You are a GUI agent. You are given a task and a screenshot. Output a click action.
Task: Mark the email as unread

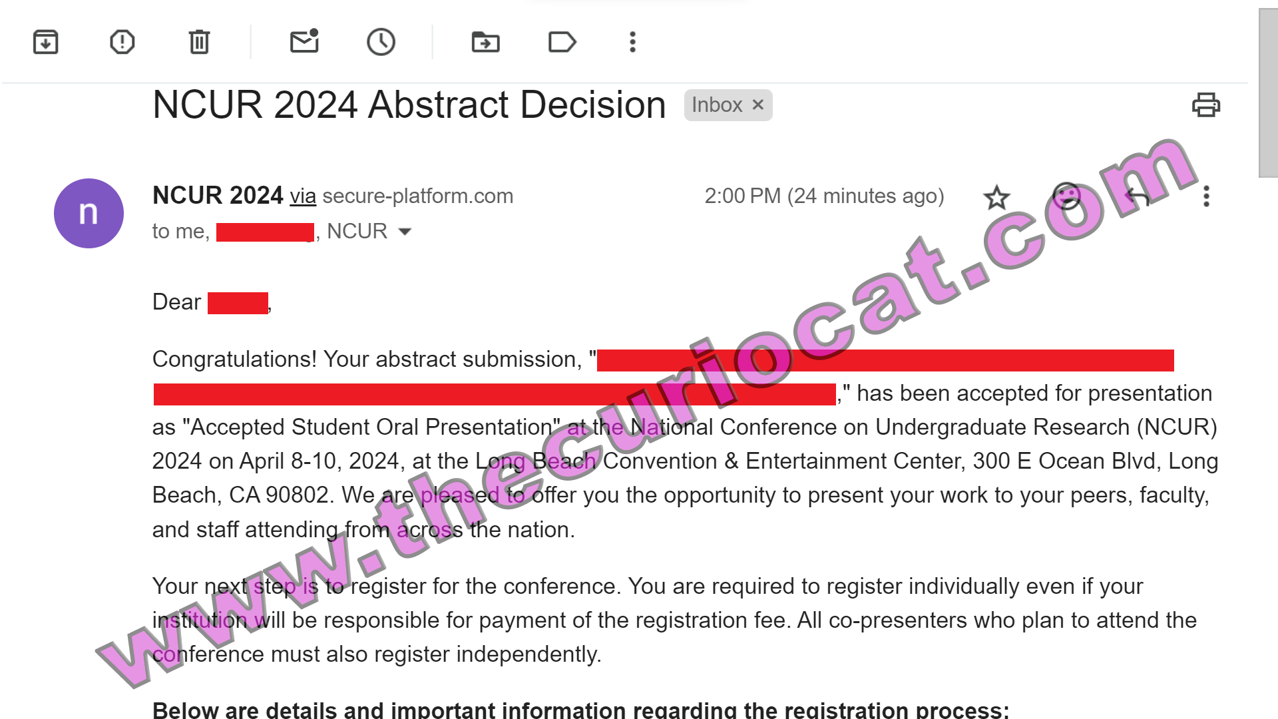click(305, 41)
